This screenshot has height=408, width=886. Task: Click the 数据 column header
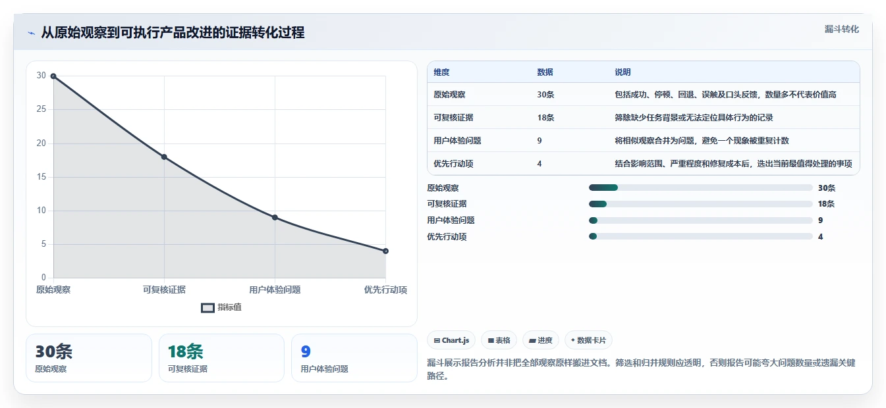[x=545, y=72]
